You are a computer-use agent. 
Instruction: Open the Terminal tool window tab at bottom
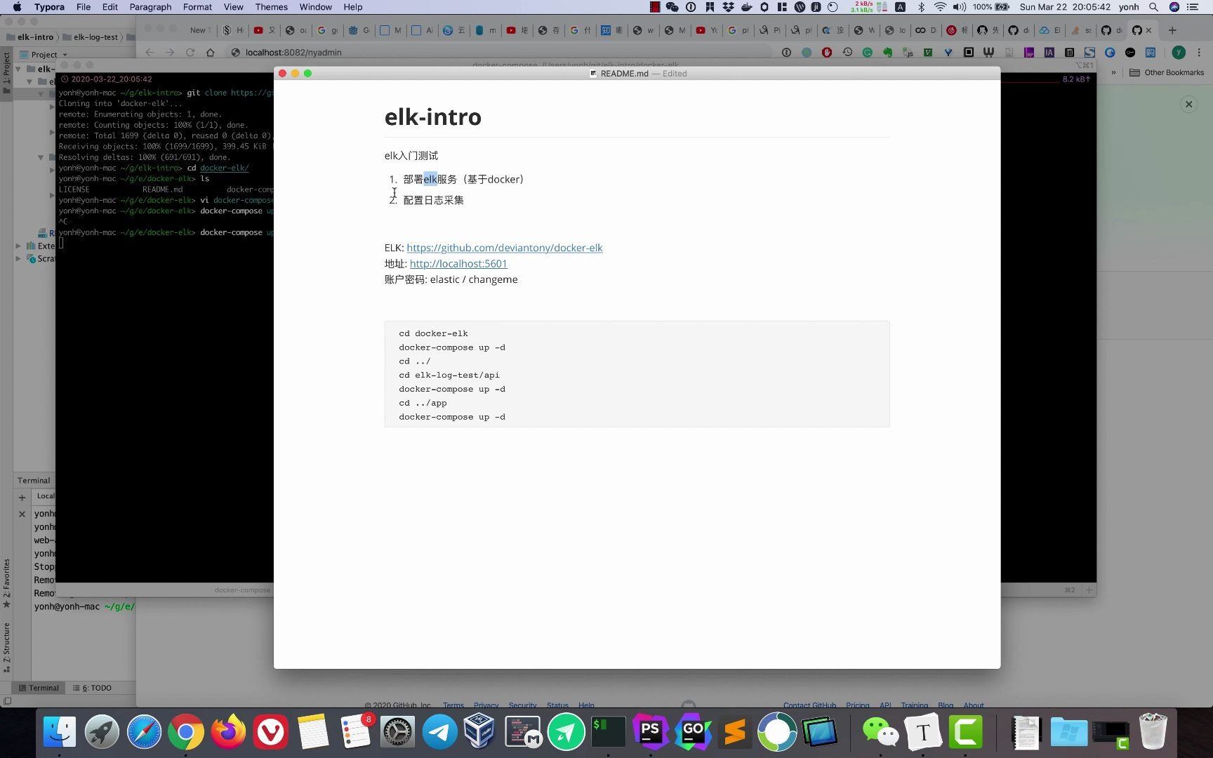39,688
